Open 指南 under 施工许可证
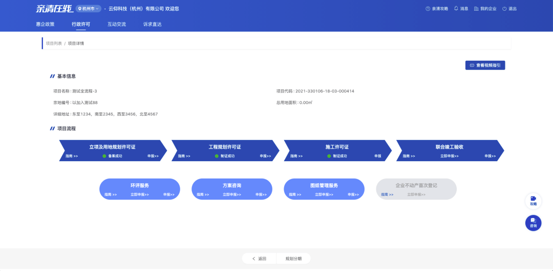 click(x=296, y=156)
